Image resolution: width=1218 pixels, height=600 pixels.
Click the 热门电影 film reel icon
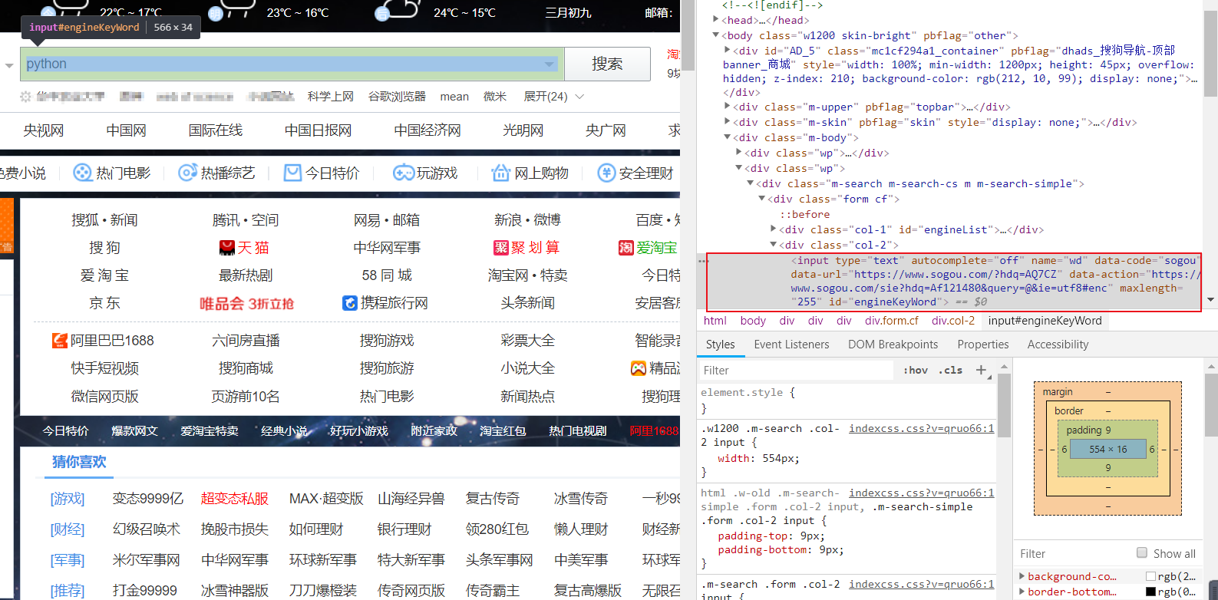click(x=82, y=173)
